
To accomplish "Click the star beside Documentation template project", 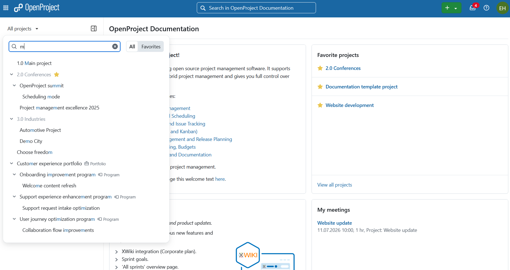I will pyautogui.click(x=320, y=86).
